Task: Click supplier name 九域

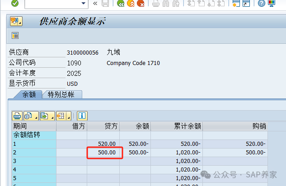Action: tap(113, 52)
